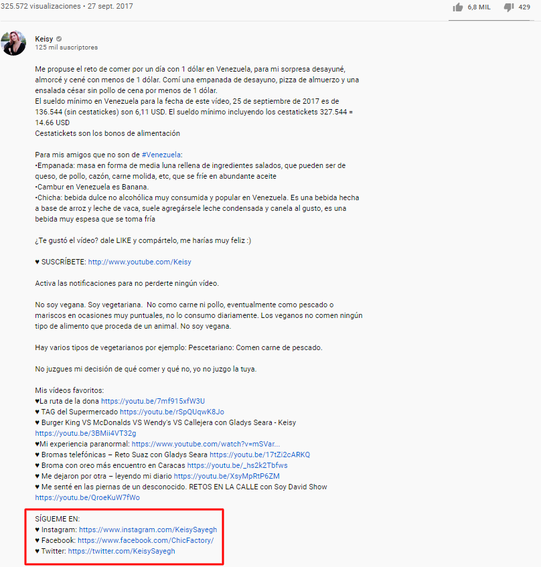Open the RETOS EN LA CALLE video link
The width and height of the screenshot is (541, 567).
88,497
